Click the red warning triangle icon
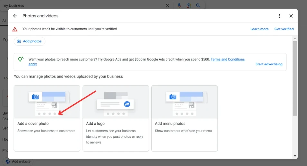The image size is (307, 166). (x=15, y=29)
